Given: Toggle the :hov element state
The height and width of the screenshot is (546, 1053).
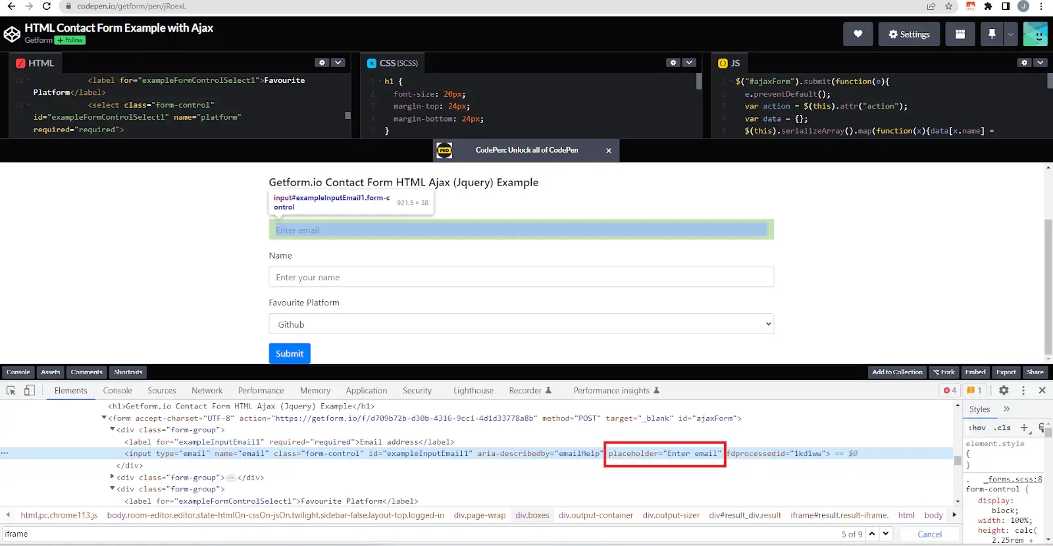Looking at the screenshot, I should [977, 428].
